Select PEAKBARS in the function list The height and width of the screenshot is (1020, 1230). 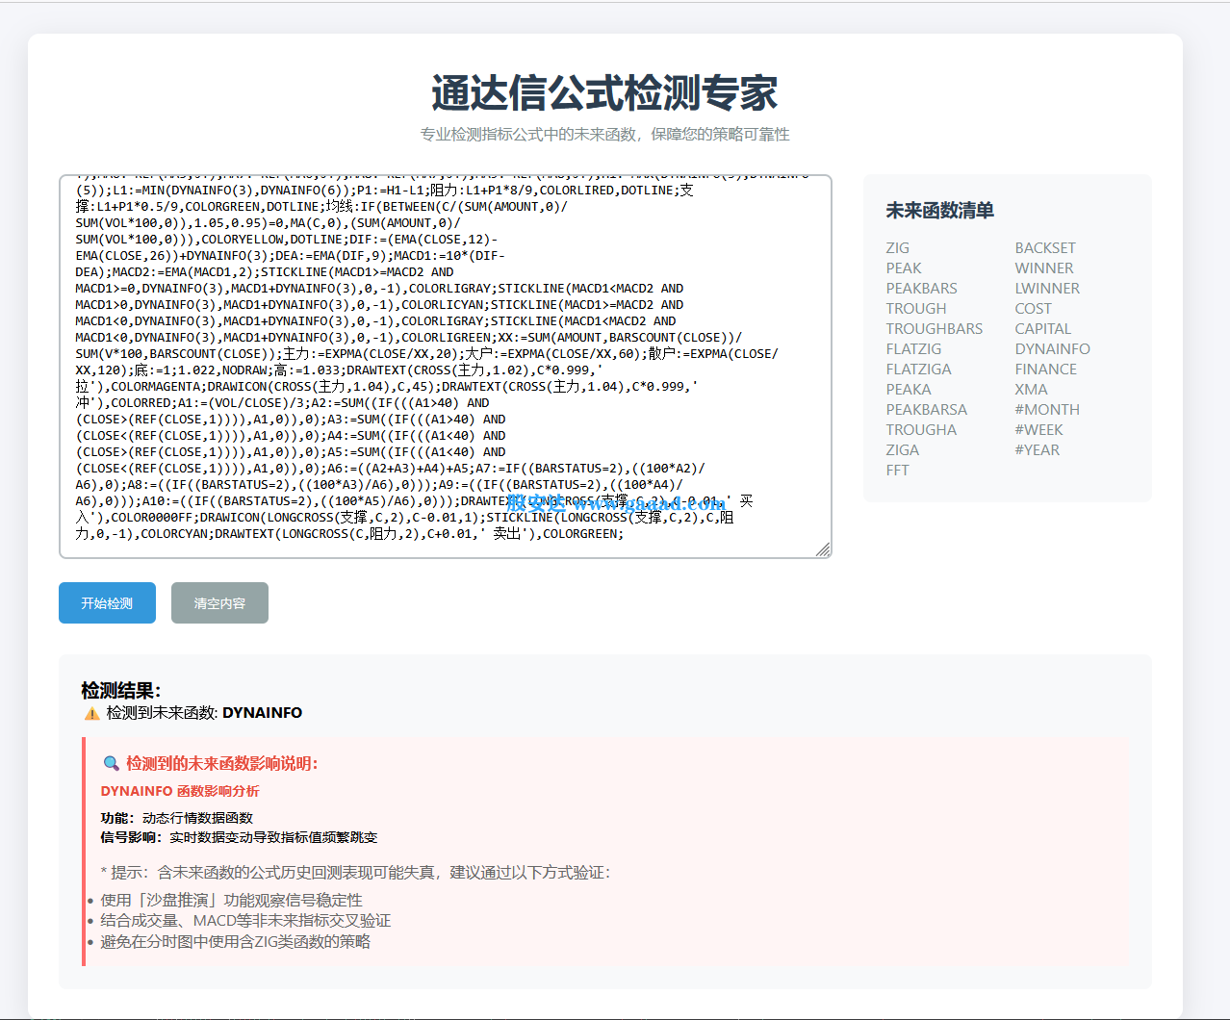tap(922, 288)
